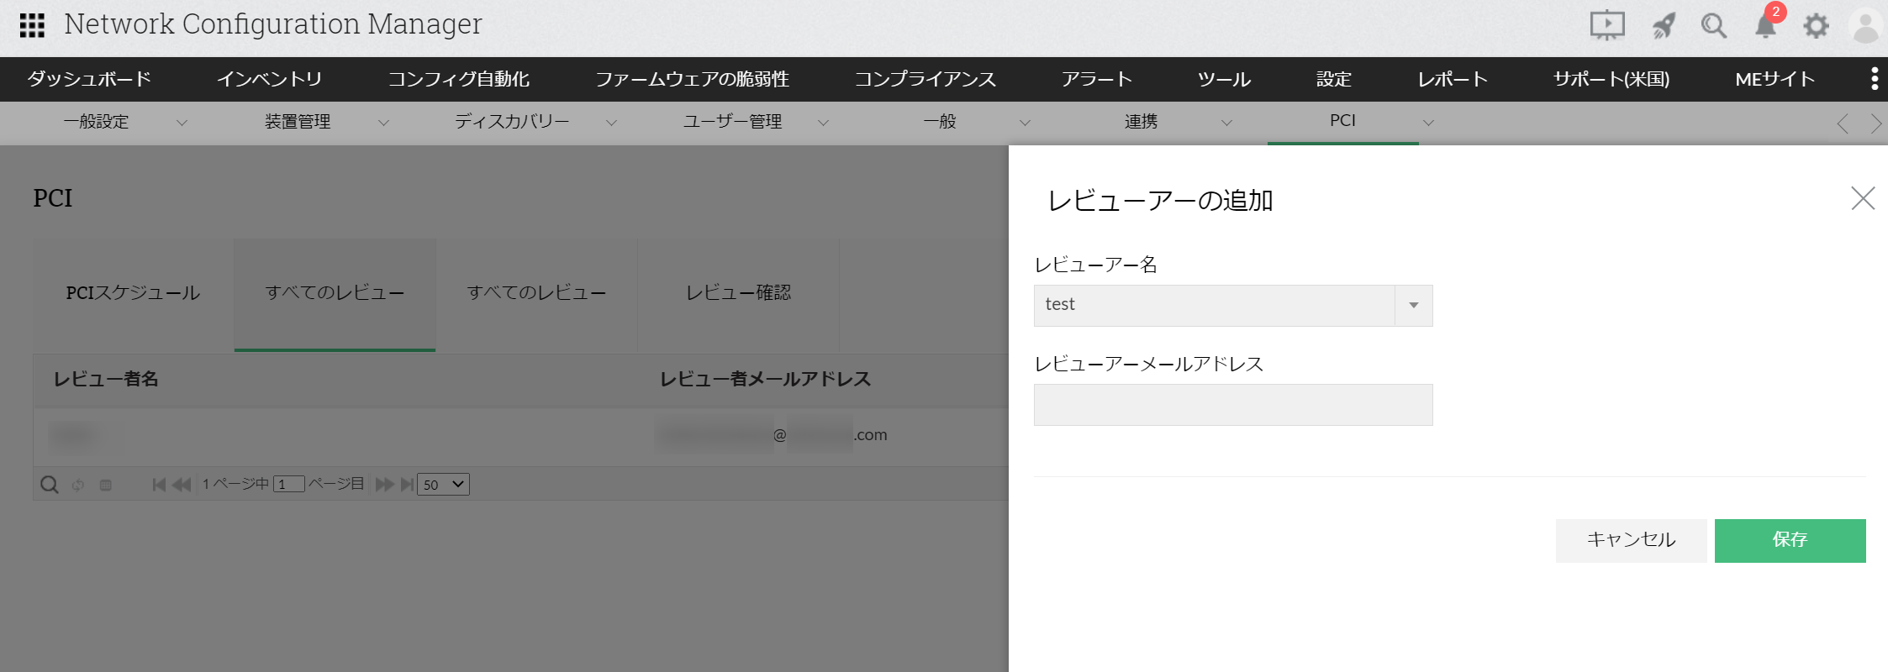Open the app grid launcher icon
Screen dimensions: 1888x672
(32, 25)
